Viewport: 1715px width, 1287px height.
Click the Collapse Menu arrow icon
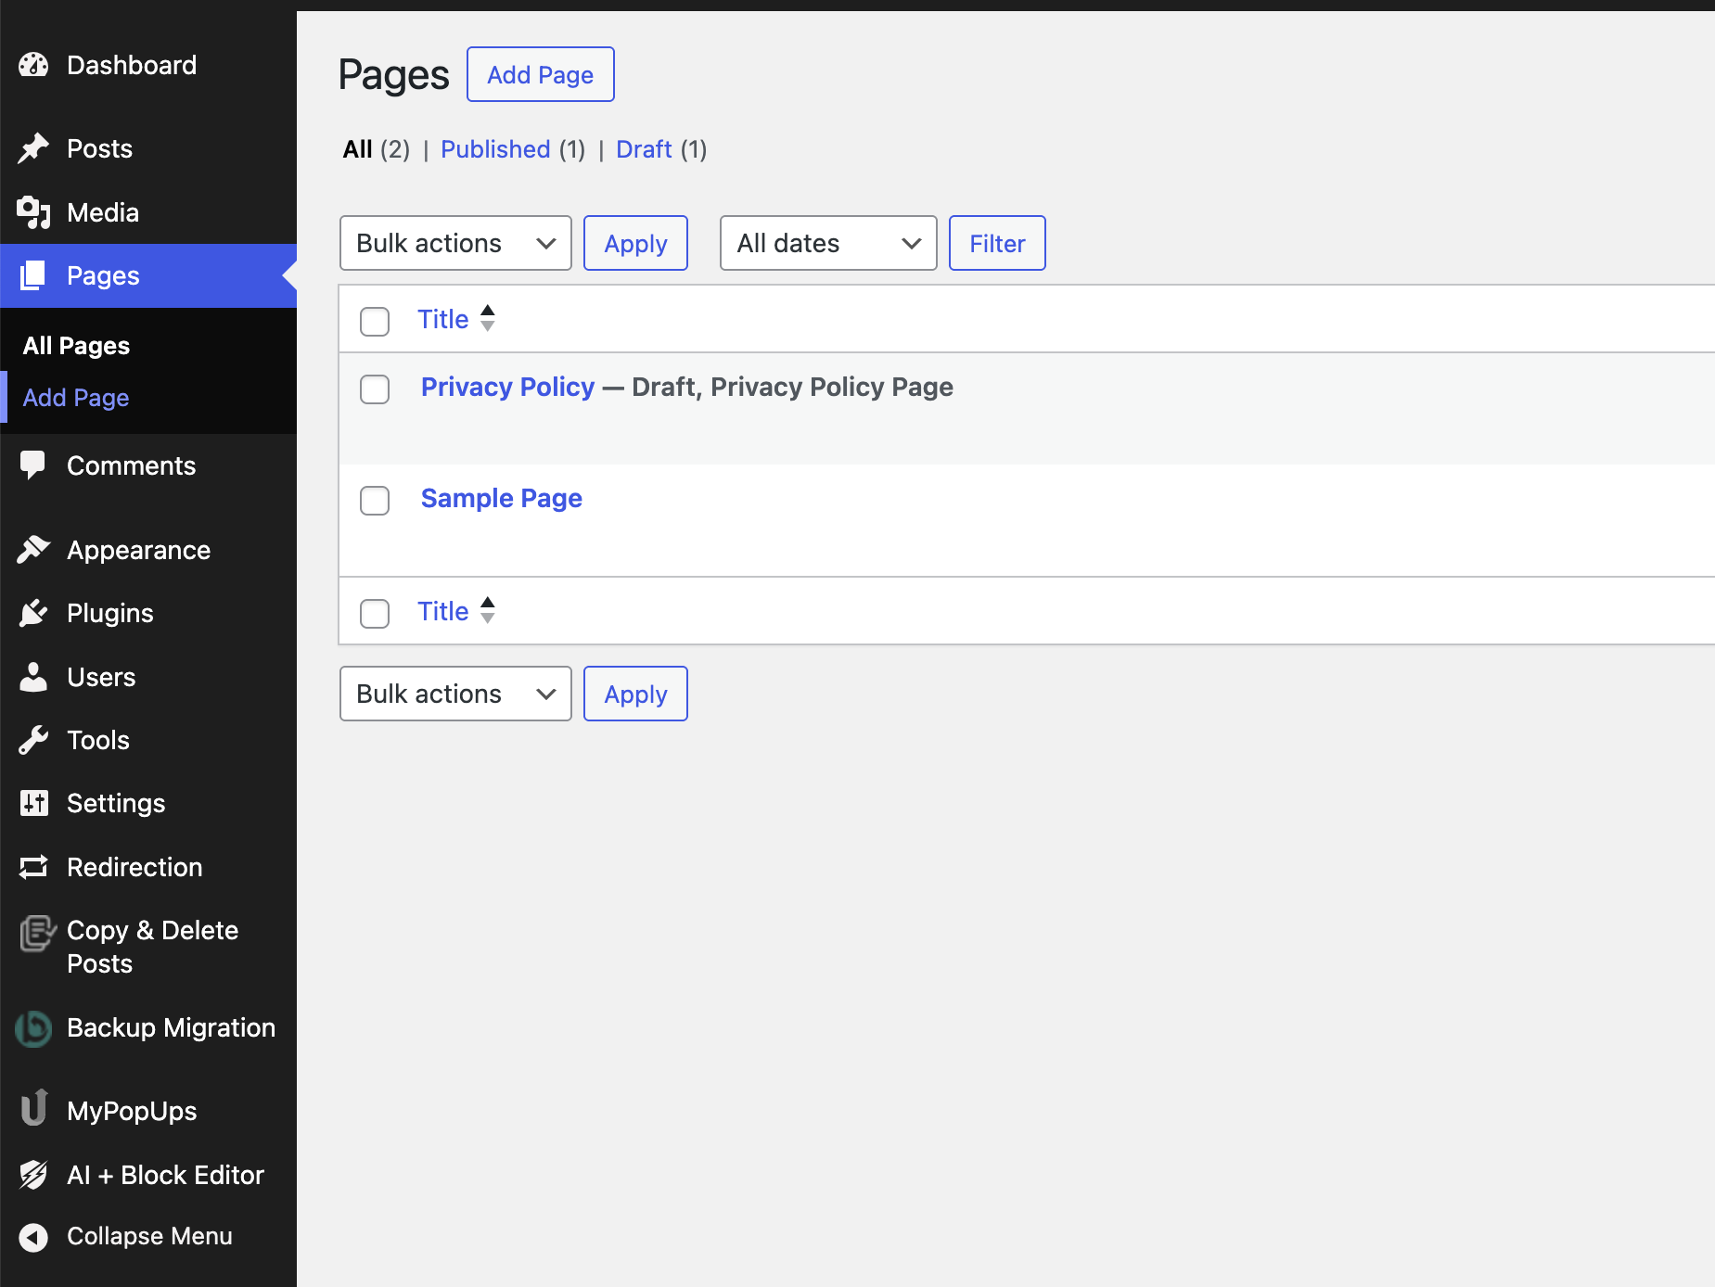click(33, 1237)
